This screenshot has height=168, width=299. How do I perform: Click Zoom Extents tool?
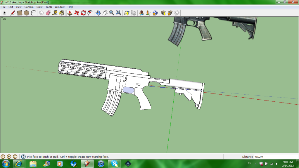point(118,13)
